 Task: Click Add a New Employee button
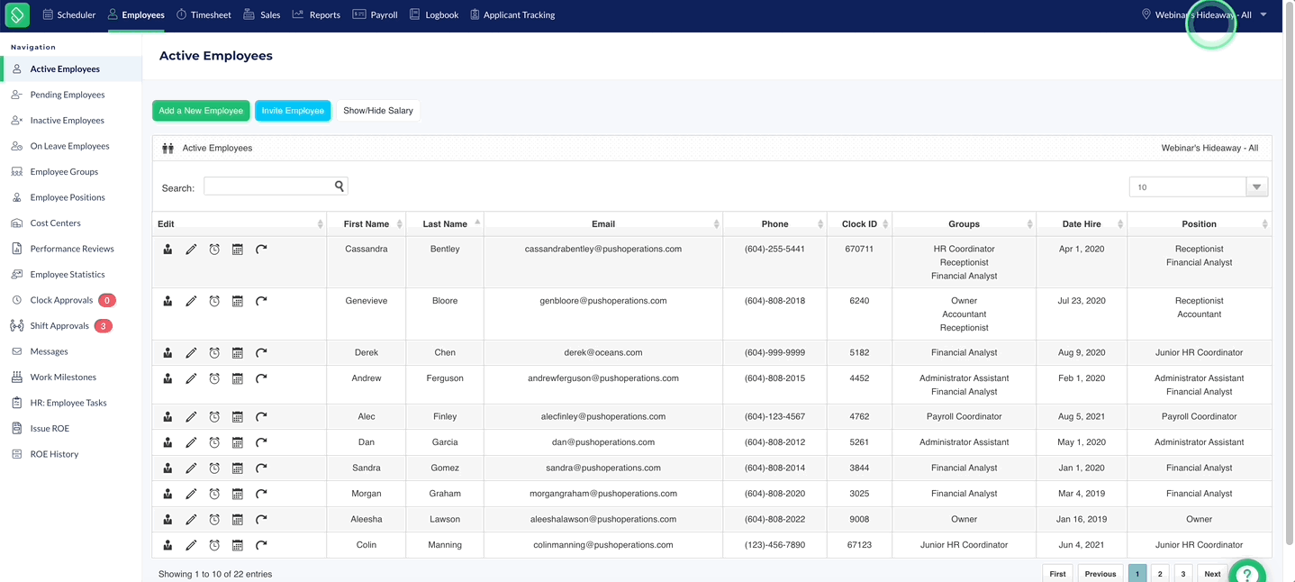click(x=201, y=111)
